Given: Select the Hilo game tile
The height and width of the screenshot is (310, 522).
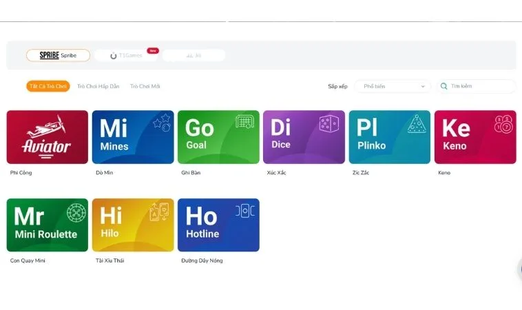Looking at the screenshot, I should [x=132, y=225].
